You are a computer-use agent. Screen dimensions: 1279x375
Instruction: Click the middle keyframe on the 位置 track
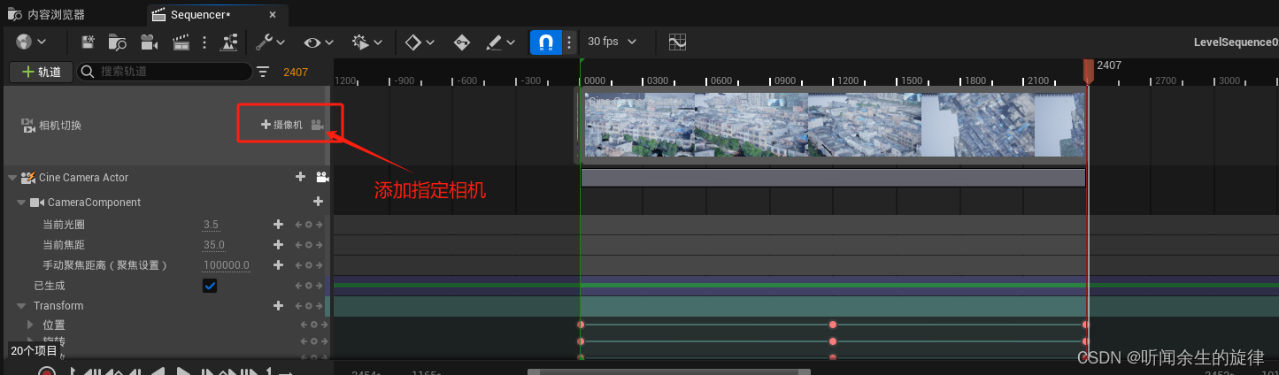[x=833, y=325]
